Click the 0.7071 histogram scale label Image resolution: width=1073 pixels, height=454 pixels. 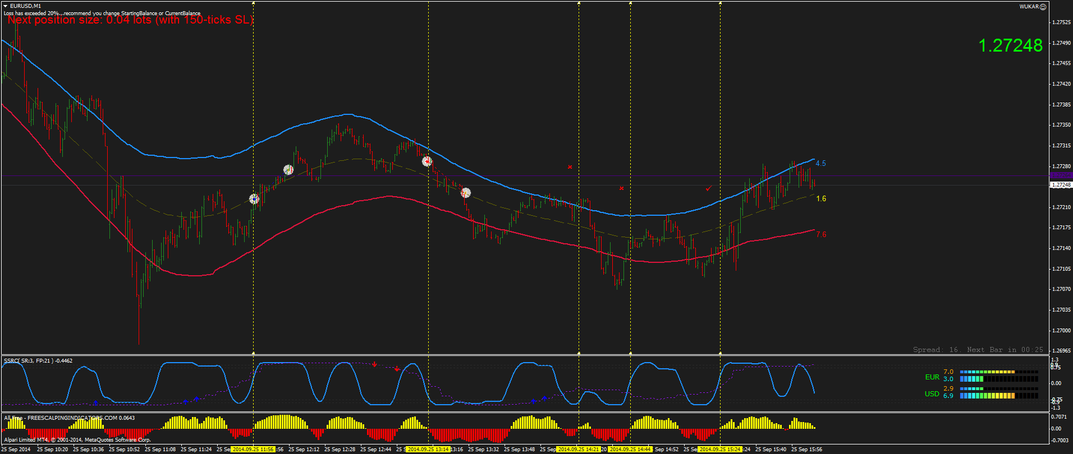pyautogui.click(x=1058, y=417)
